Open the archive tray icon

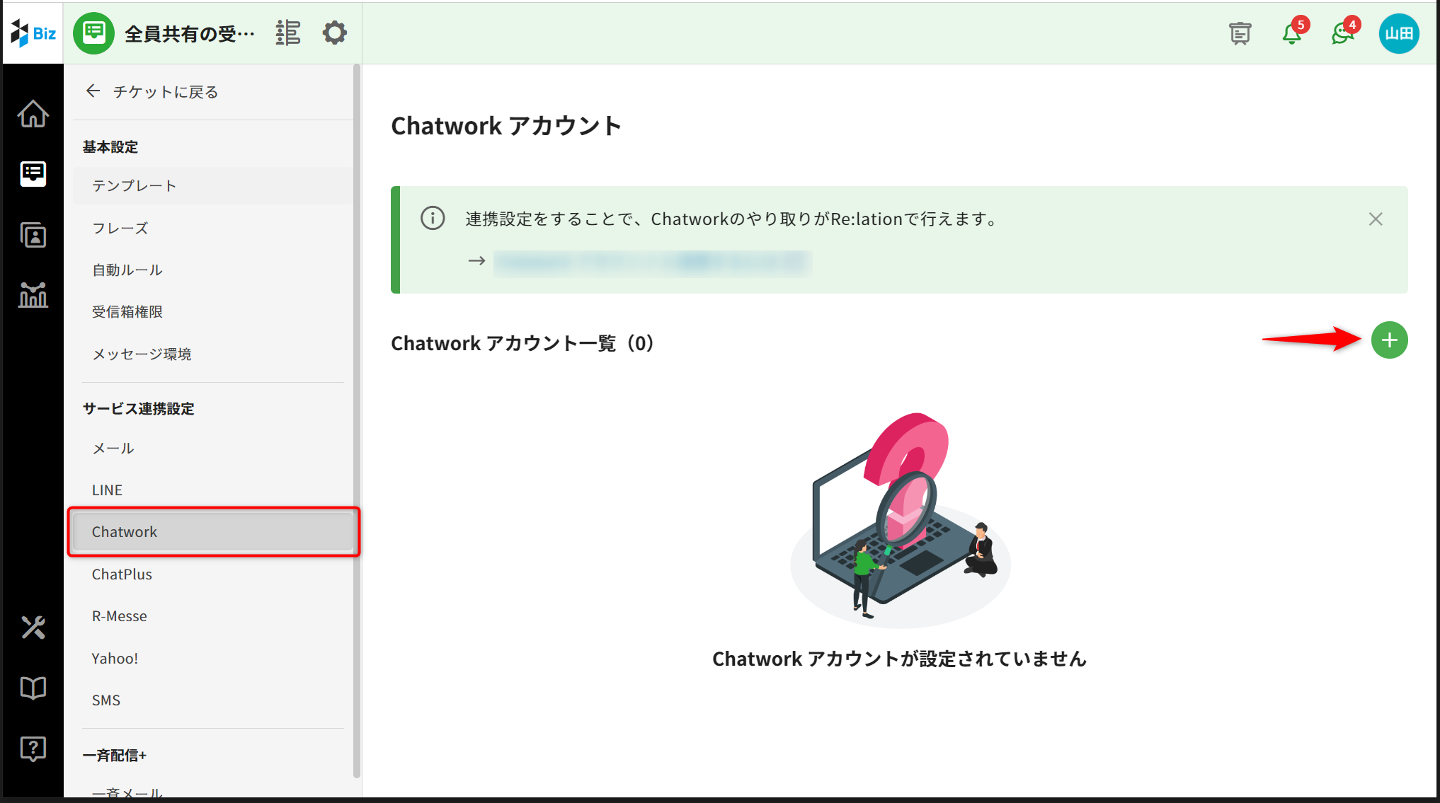[x=1240, y=33]
